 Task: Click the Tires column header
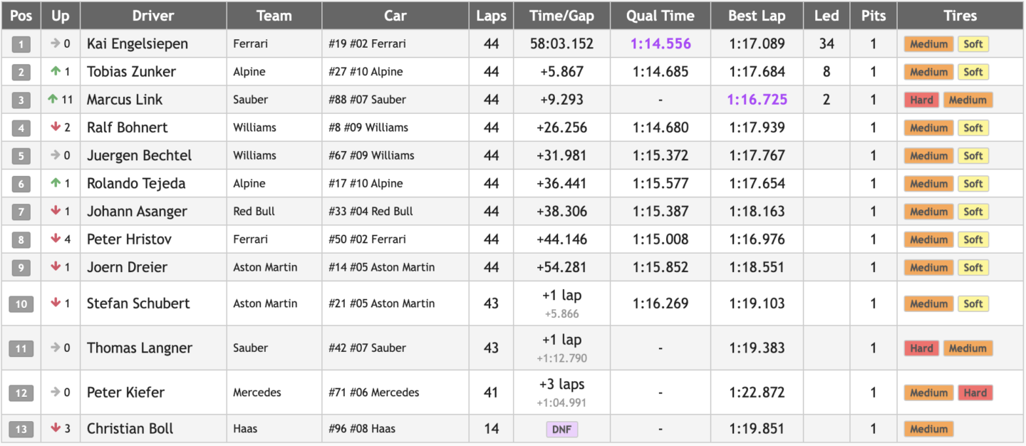[960, 16]
